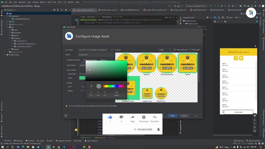This screenshot has width=265, height=149.
Task: Open the Refactor menu
Action: [43, 2]
